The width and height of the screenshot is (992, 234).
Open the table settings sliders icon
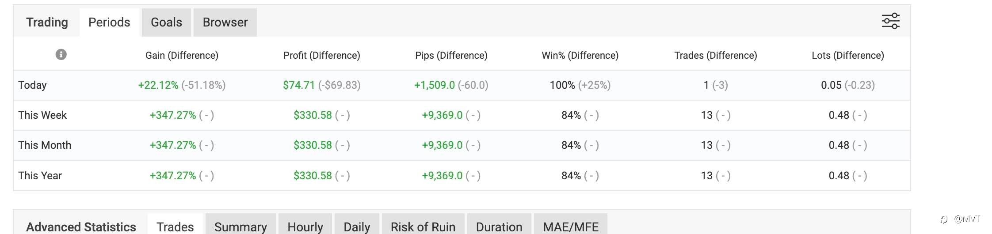tap(890, 21)
